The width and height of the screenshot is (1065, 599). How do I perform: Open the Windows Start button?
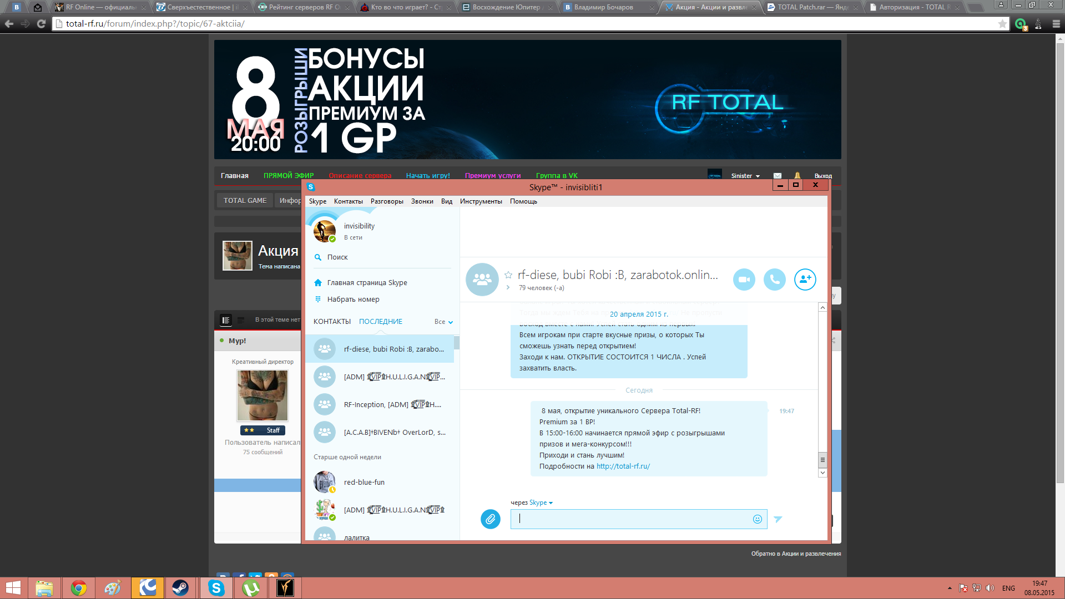(13, 588)
